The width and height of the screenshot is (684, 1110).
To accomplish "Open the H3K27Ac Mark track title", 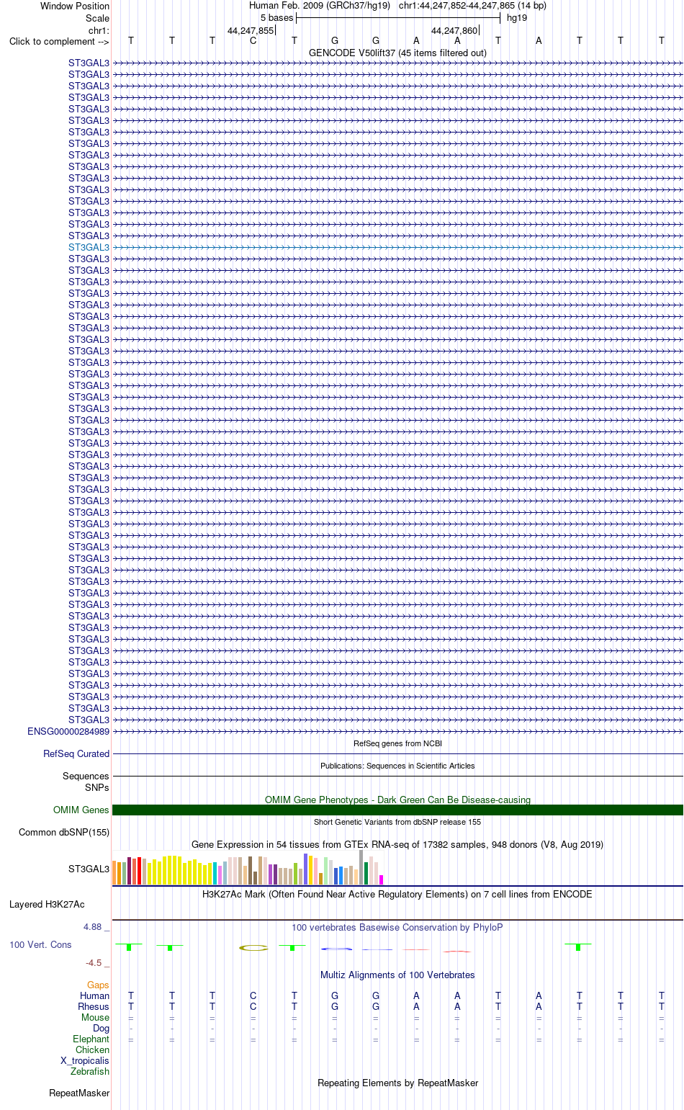I will pyautogui.click(x=397, y=895).
